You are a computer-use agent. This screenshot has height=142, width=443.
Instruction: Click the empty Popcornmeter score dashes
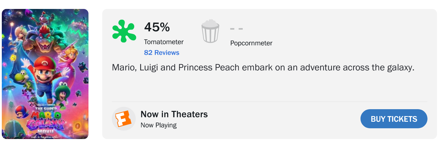point(236,29)
